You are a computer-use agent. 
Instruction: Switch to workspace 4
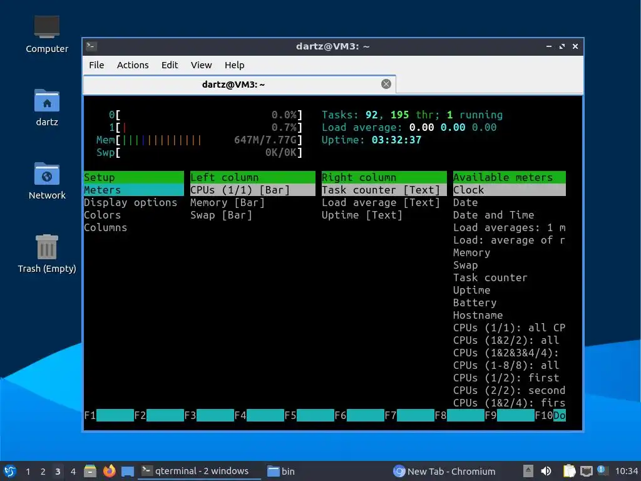(73, 472)
